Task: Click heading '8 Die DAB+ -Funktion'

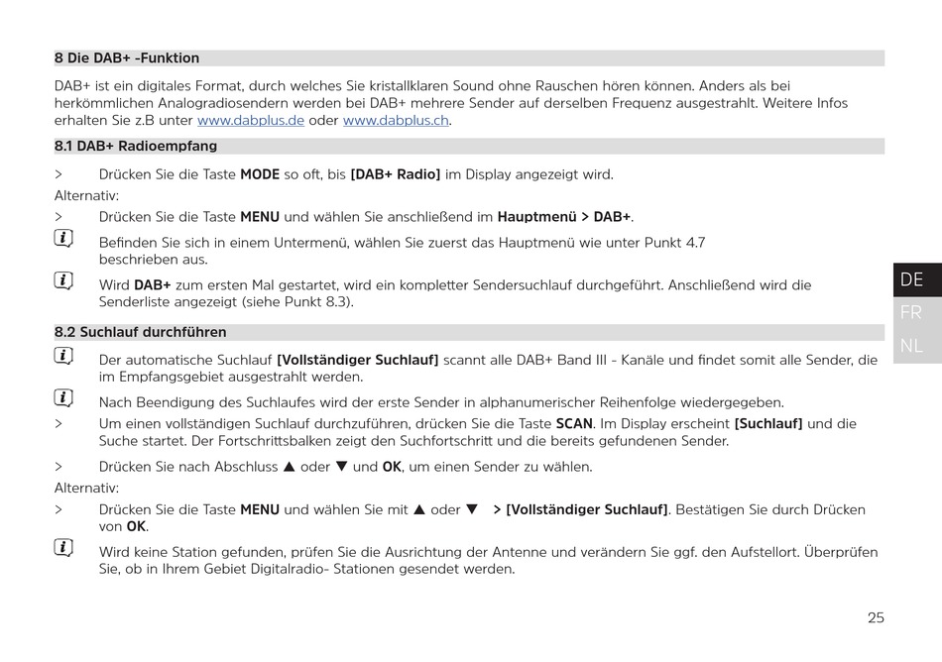Action: pos(127,58)
